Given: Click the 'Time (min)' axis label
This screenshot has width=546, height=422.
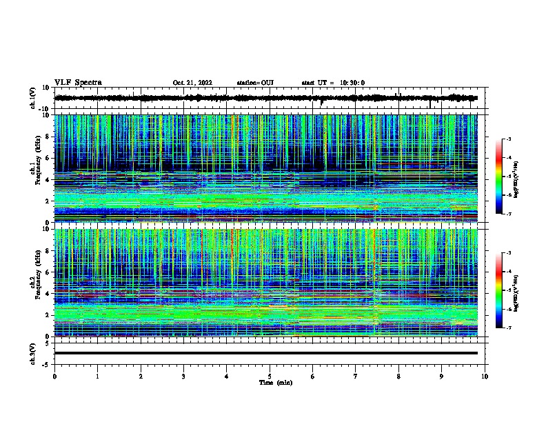Looking at the screenshot, I should pyautogui.click(x=276, y=383).
